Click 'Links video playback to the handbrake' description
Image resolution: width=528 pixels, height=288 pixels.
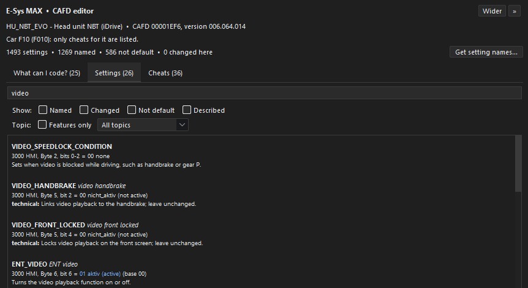[119, 204]
